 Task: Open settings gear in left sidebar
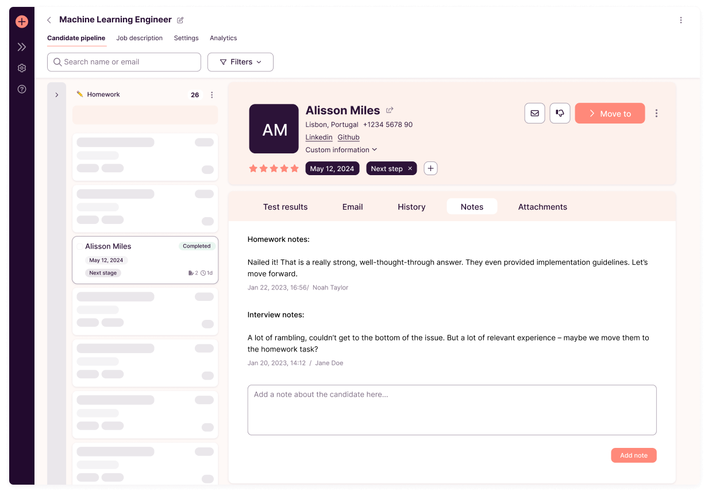(22, 68)
